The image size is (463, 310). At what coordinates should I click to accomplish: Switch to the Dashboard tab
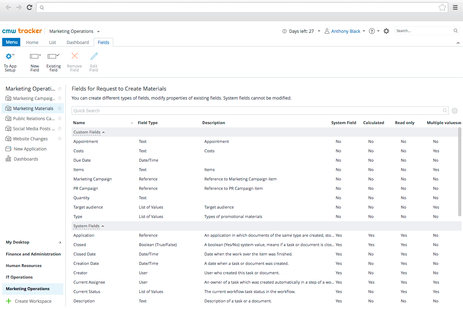coord(77,42)
